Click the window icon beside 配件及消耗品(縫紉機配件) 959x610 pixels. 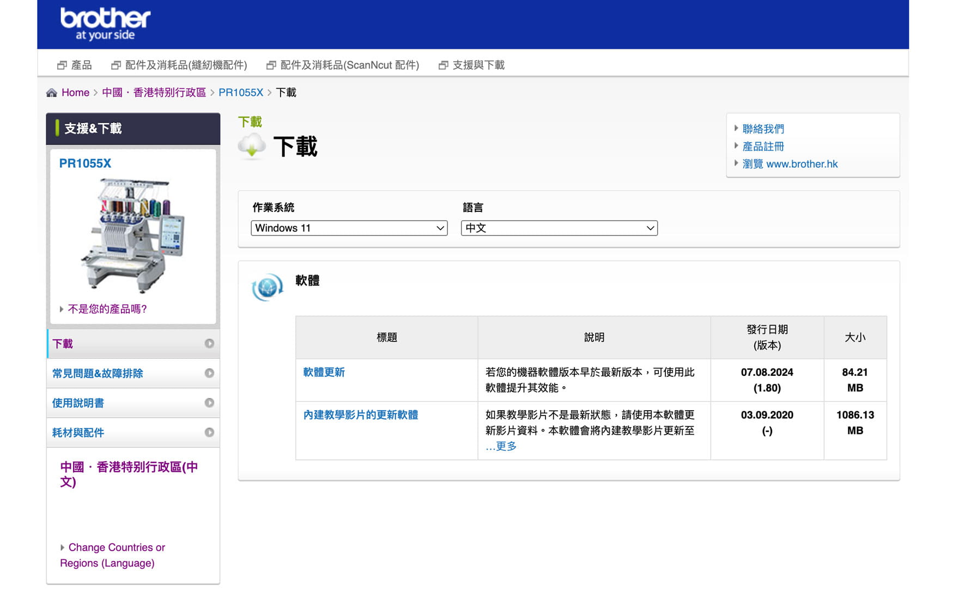click(x=116, y=65)
